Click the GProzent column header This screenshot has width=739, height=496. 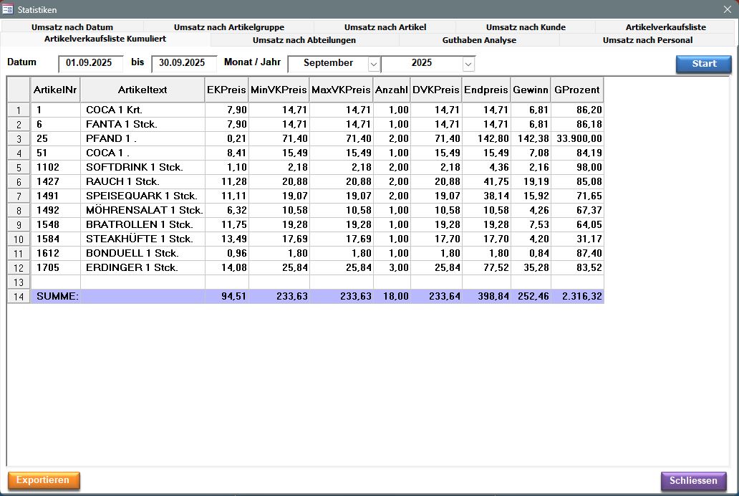pos(576,90)
